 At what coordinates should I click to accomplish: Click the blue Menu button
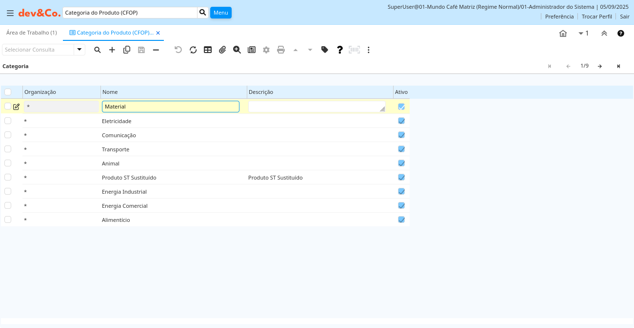click(220, 13)
